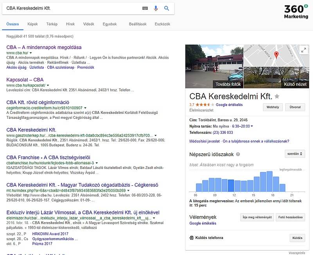313x255 pixels.
Task: Select the highlighted dark-blue bar in popular times chart
Action: pos(231,185)
